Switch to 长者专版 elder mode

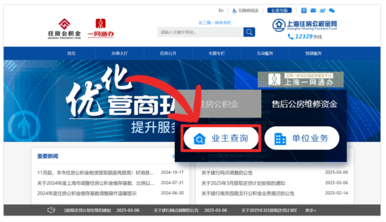[x=279, y=11]
